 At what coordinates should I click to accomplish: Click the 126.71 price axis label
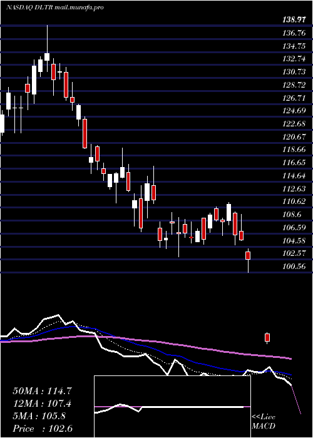click(x=294, y=98)
